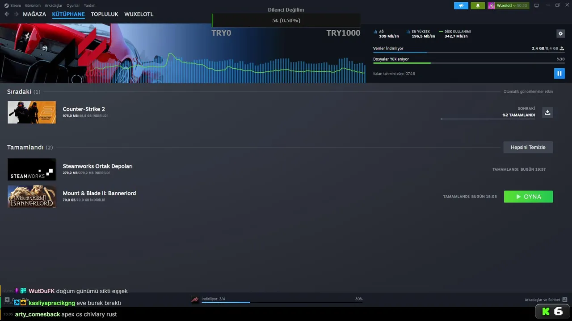The width and height of the screenshot is (572, 321).
Task: Click the Dosyalar Yükleniyor progress bar
Action: 469,63
